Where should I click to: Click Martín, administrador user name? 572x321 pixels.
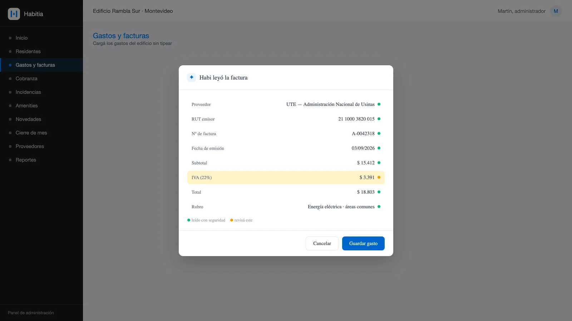tap(522, 11)
